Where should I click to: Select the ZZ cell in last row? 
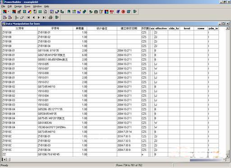pyautogui.click(x=20, y=154)
